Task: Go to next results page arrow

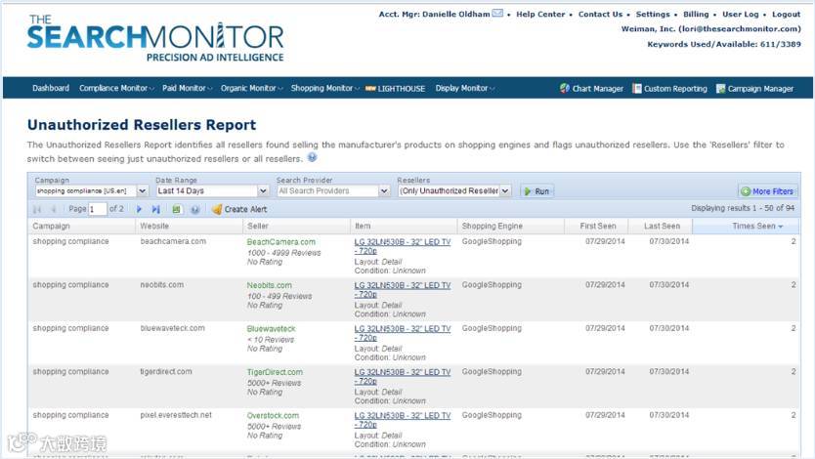Action: click(x=139, y=209)
